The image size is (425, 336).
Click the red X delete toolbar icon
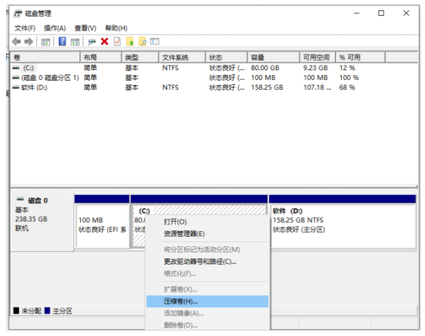coord(104,41)
